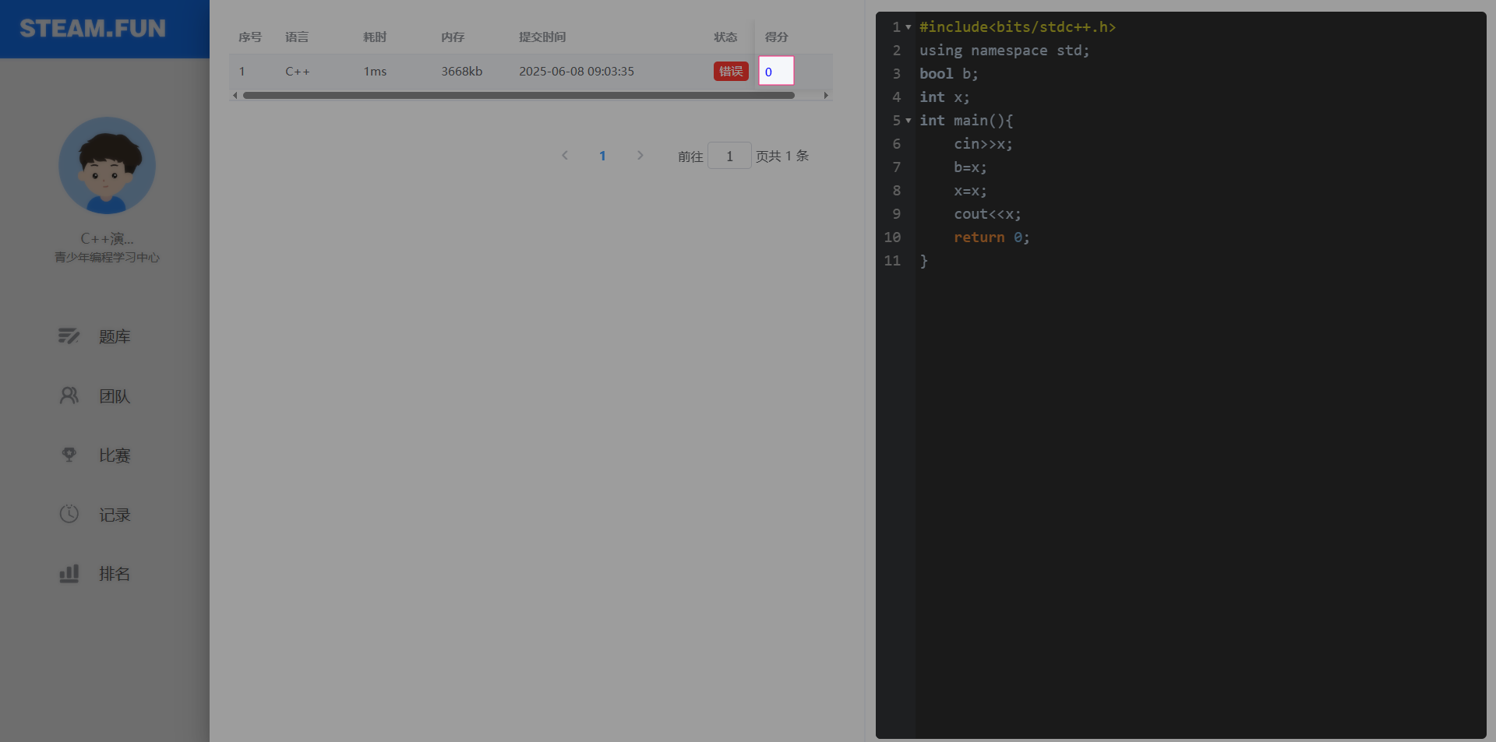Open 记录 records menu item
Screen dimensions: 1496x742
[x=115, y=515]
